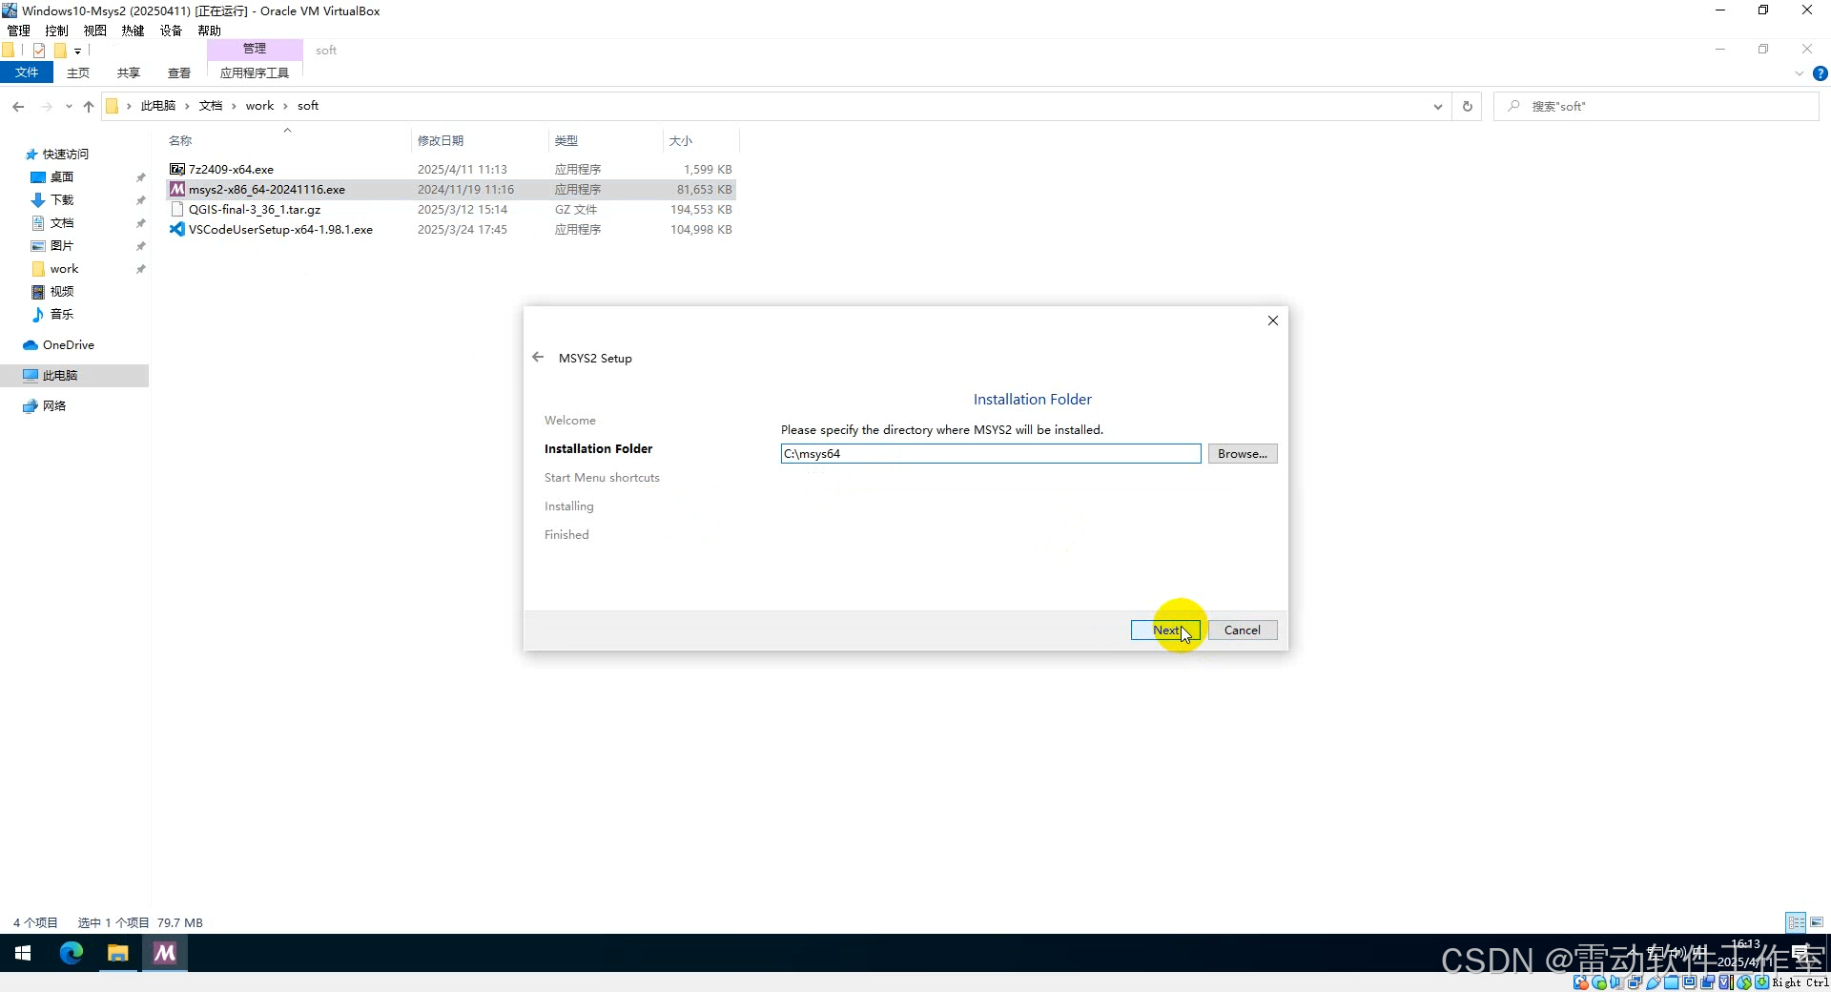1831x992 pixels.
Task: Open the 主页 ribbon tab
Action: [x=78, y=72]
